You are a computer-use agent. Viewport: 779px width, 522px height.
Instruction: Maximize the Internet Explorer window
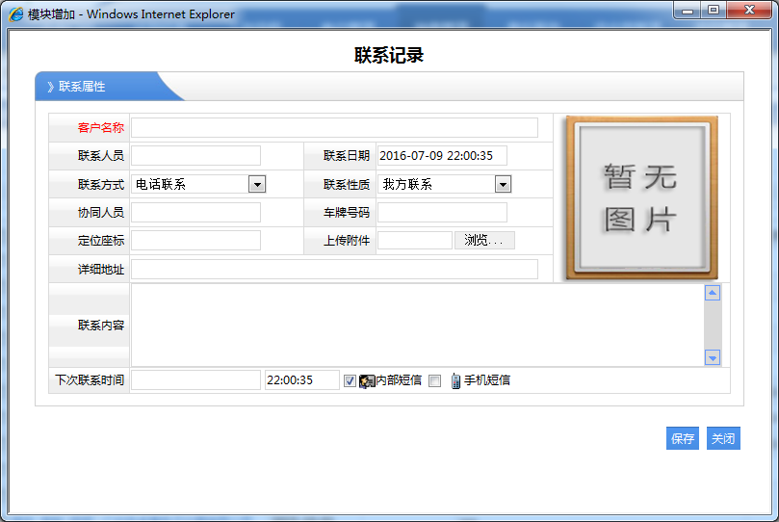pyautogui.click(x=714, y=11)
